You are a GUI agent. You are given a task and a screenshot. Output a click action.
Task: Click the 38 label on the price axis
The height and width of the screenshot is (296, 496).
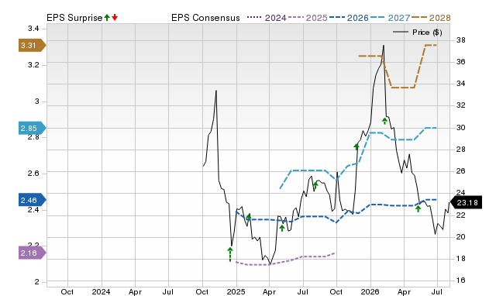(x=461, y=40)
